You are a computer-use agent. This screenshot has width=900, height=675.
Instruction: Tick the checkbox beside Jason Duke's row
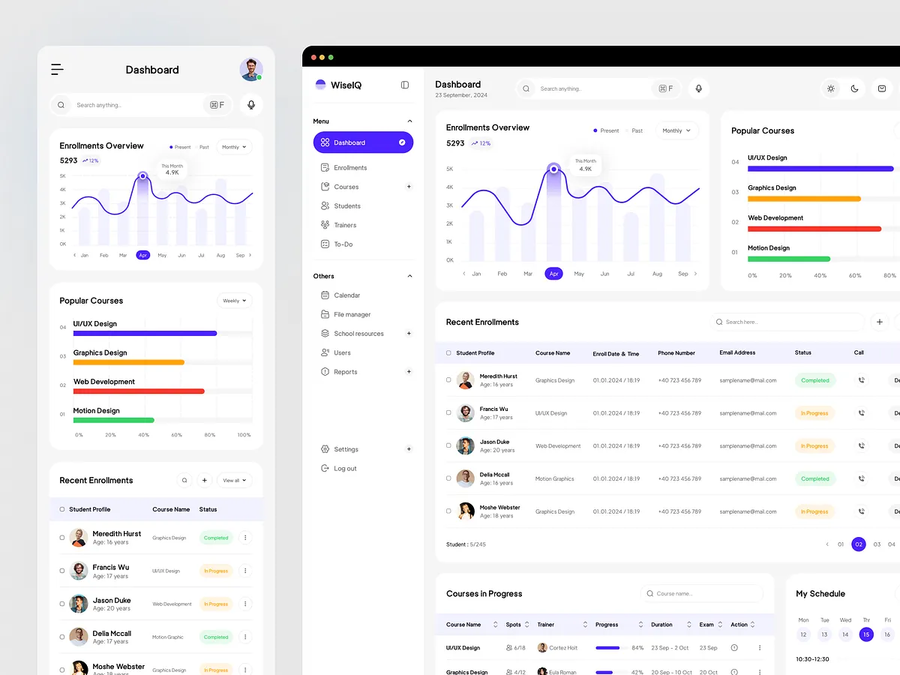pyautogui.click(x=448, y=445)
